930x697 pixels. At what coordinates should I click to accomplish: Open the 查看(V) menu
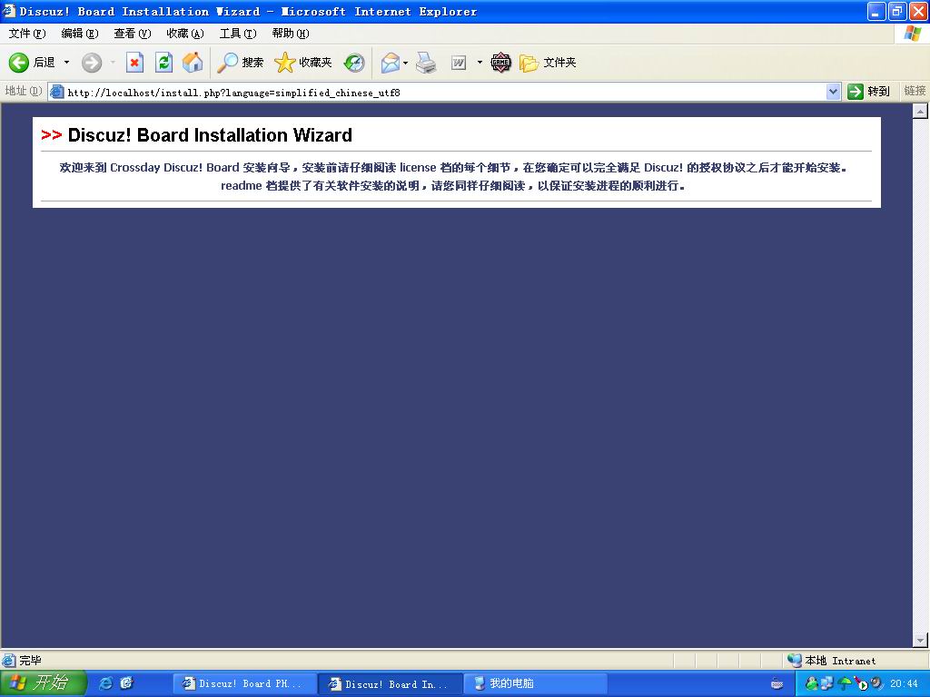[133, 34]
